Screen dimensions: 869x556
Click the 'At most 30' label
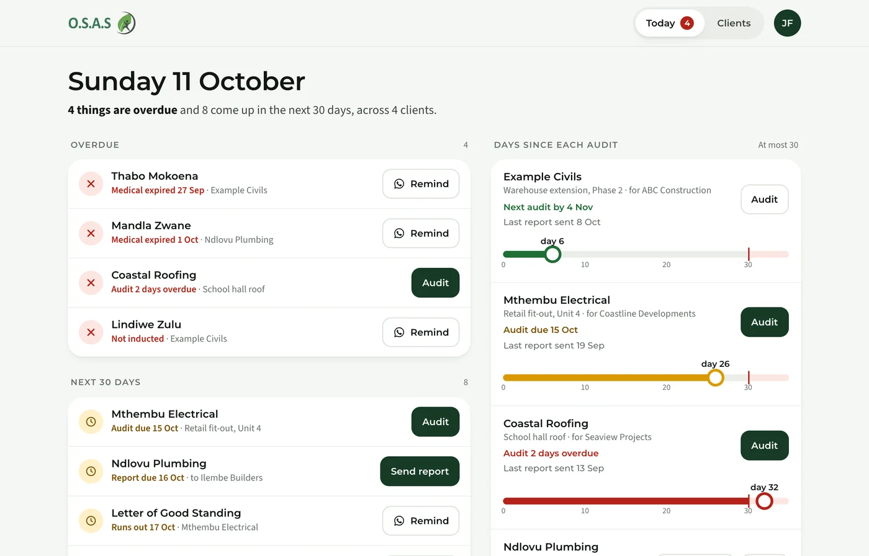(778, 145)
